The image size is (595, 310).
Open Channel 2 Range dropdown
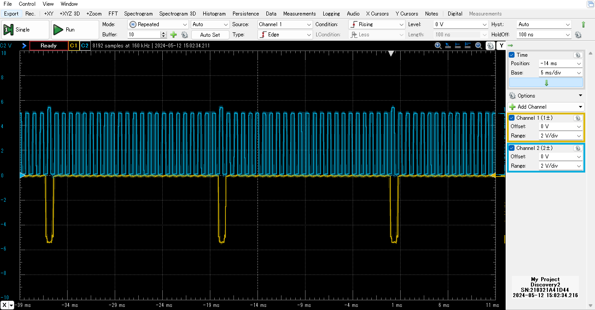(x=560, y=166)
